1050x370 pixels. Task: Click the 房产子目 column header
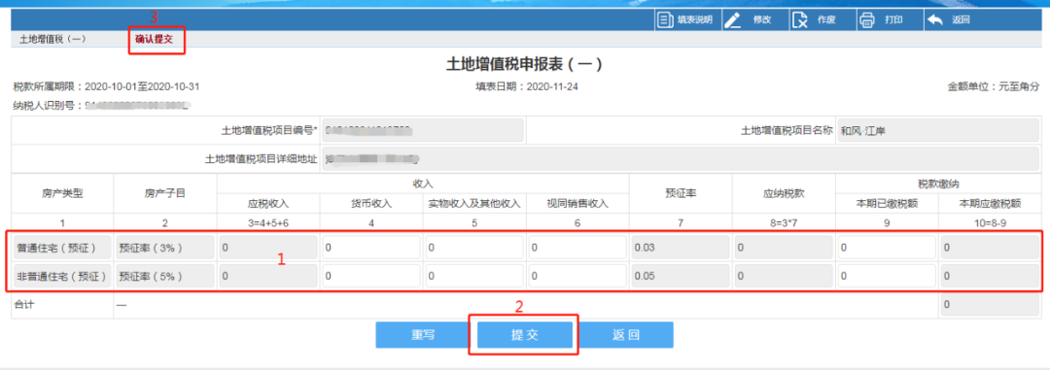(164, 193)
